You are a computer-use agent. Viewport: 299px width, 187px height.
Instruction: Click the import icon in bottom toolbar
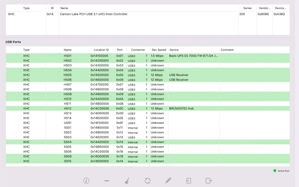point(189,181)
